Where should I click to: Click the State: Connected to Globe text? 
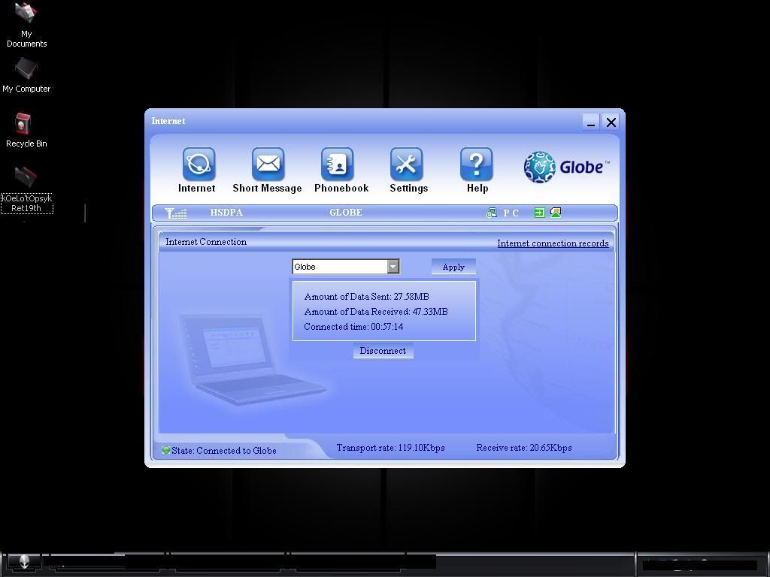tap(224, 451)
